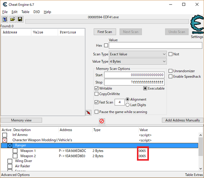Select the Ranger row

point(100,145)
